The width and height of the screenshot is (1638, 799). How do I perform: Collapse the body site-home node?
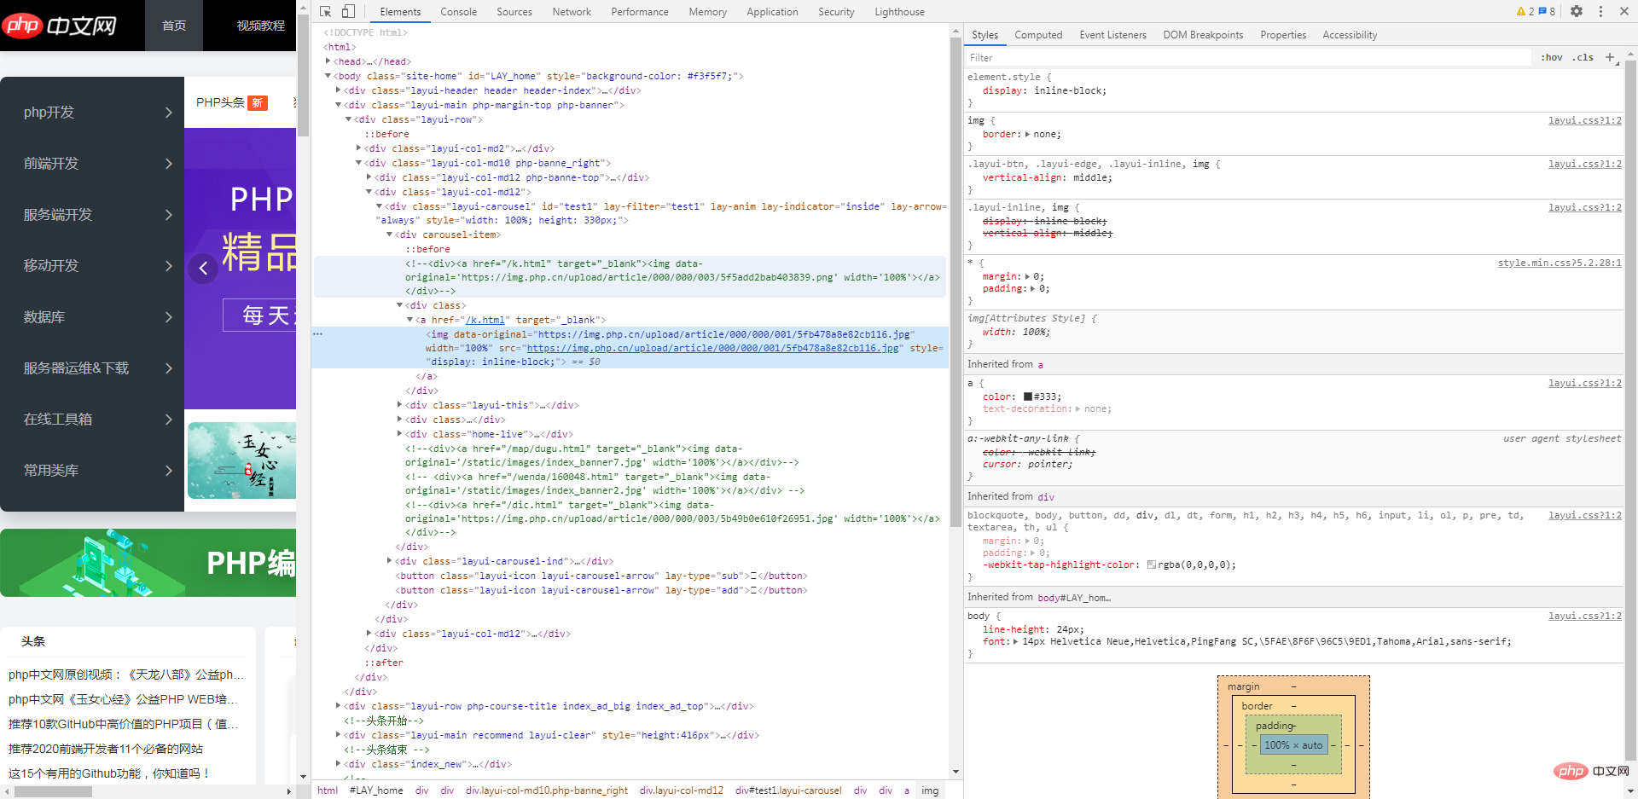click(x=328, y=76)
